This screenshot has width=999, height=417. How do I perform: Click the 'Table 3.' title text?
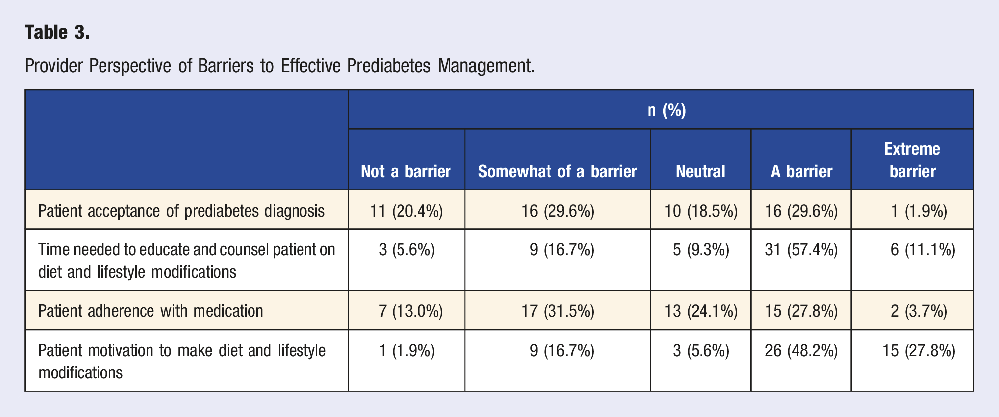pyautogui.click(x=57, y=32)
